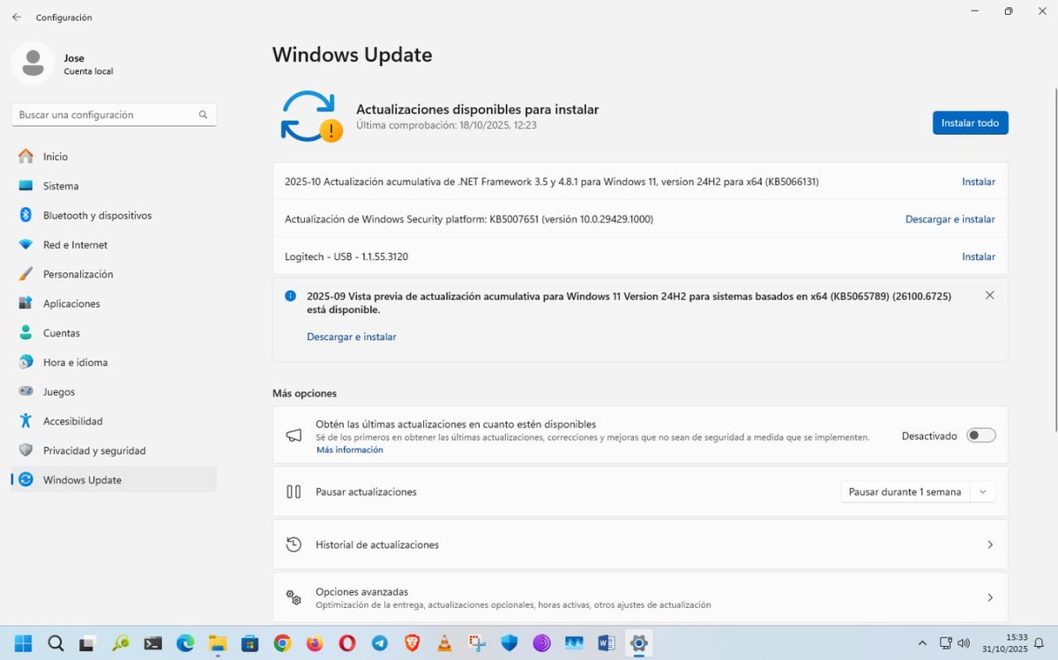This screenshot has height=660, width=1058.
Task: Expand Opciones avanzadas with its chevron
Action: (x=989, y=597)
